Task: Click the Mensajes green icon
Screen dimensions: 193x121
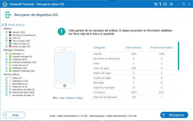Action: point(10,54)
